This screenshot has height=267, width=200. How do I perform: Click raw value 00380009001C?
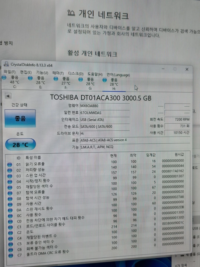click(x=173, y=223)
